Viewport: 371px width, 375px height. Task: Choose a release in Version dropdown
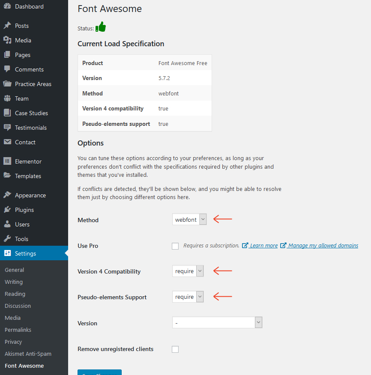(217, 323)
